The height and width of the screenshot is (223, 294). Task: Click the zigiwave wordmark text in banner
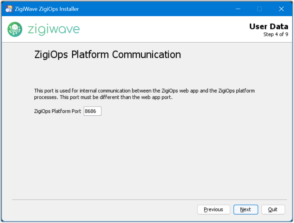pos(54,29)
